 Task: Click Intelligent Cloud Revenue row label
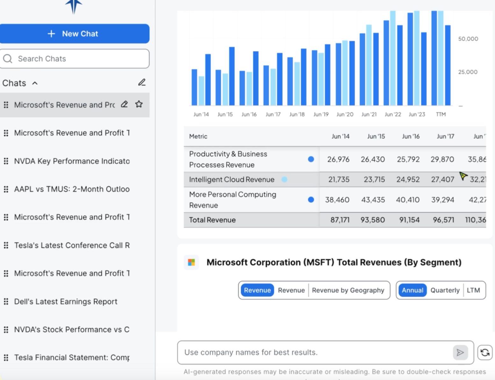click(x=232, y=179)
